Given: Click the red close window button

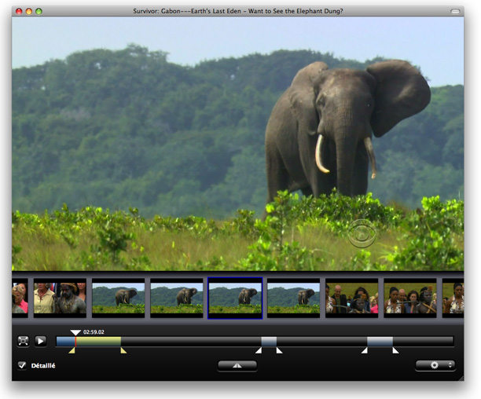Looking at the screenshot, I should [19, 11].
